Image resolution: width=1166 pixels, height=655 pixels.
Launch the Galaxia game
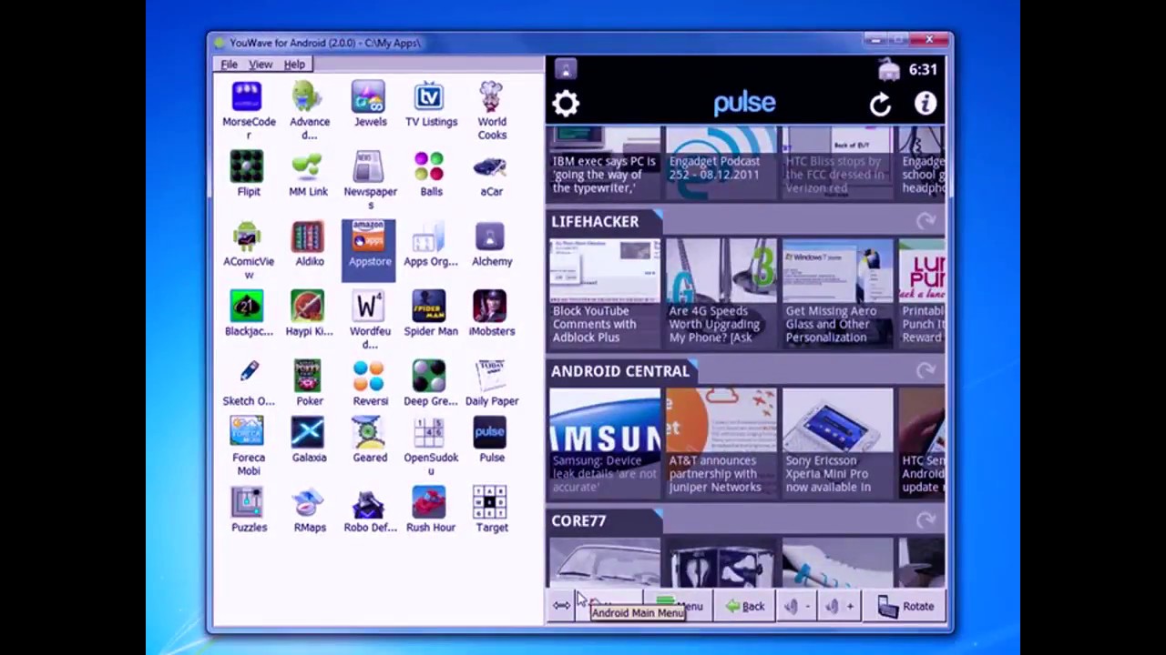click(308, 433)
